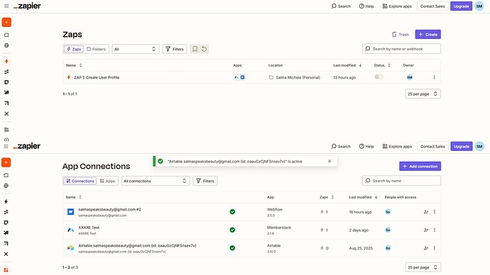This screenshot has width=490, height=275.
Task: Switch to Apps tab on App Connections
Action: click(107, 181)
